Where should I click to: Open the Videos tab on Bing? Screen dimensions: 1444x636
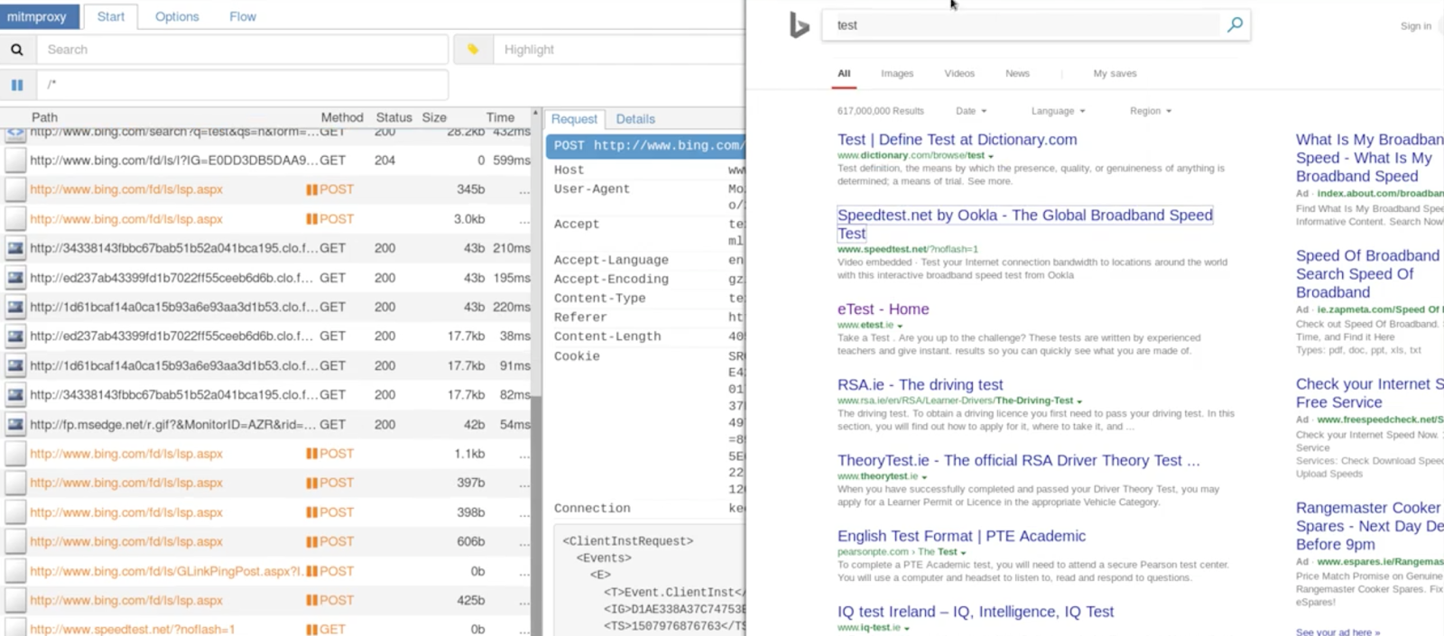(959, 74)
